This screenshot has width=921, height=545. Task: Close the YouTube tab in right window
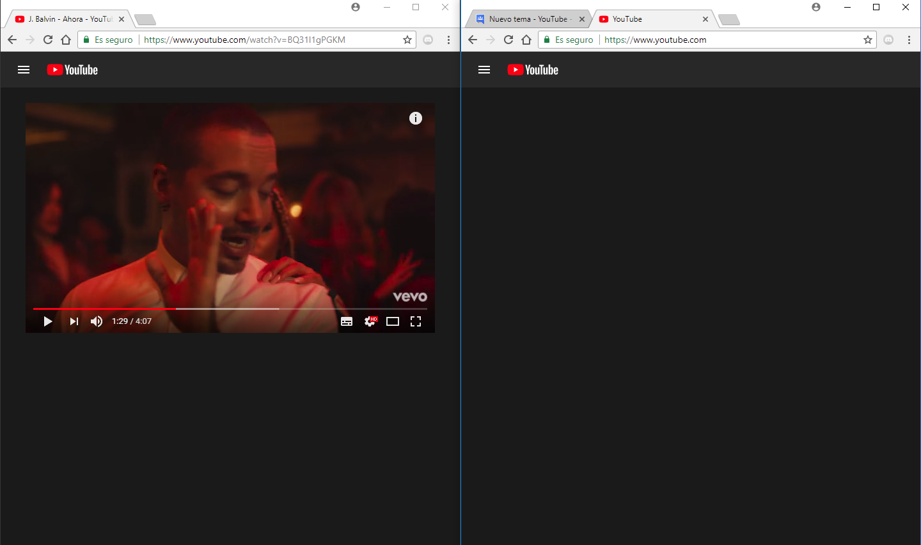705,19
